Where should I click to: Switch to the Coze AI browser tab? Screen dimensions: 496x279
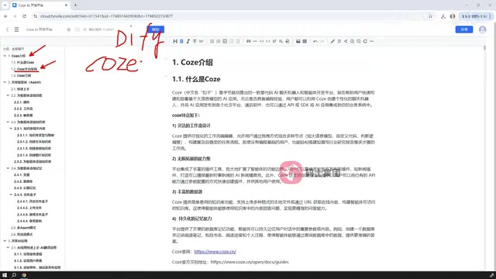[x=40, y=5]
